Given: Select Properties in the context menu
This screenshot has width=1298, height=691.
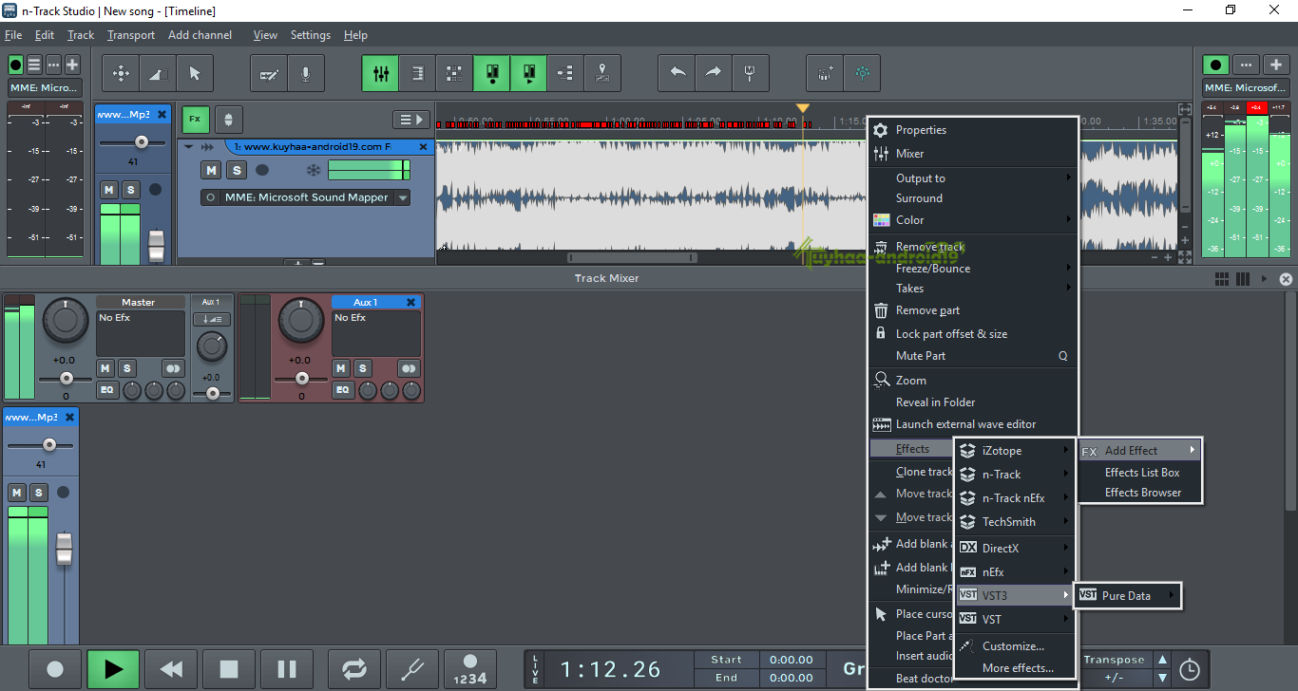Looking at the screenshot, I should (x=973, y=130).
